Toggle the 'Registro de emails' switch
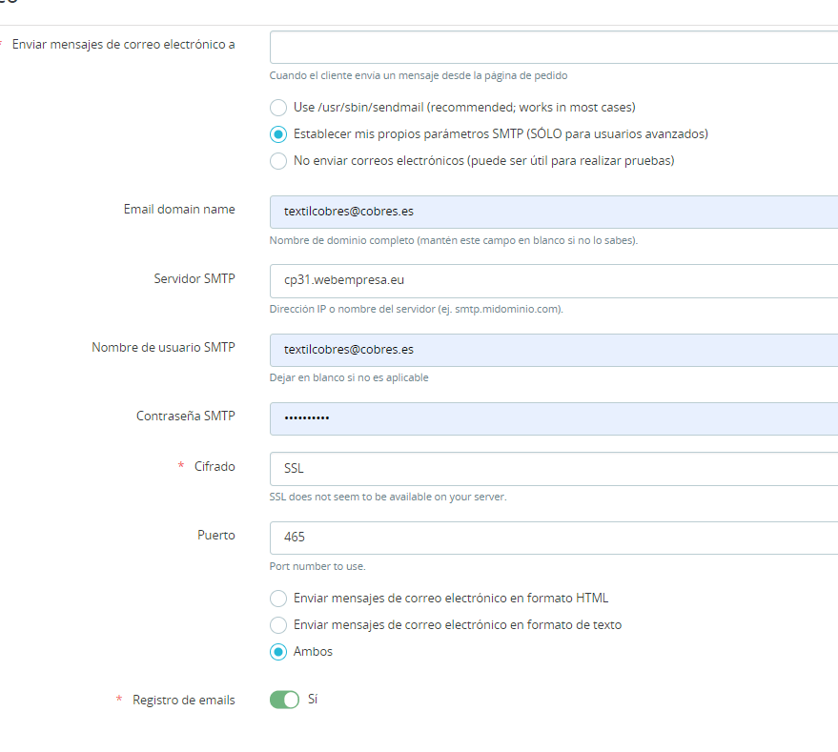The height and width of the screenshot is (752, 838). click(284, 700)
